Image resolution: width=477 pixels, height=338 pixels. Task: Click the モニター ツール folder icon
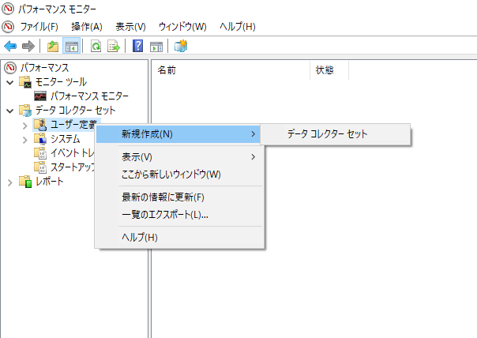[25, 82]
